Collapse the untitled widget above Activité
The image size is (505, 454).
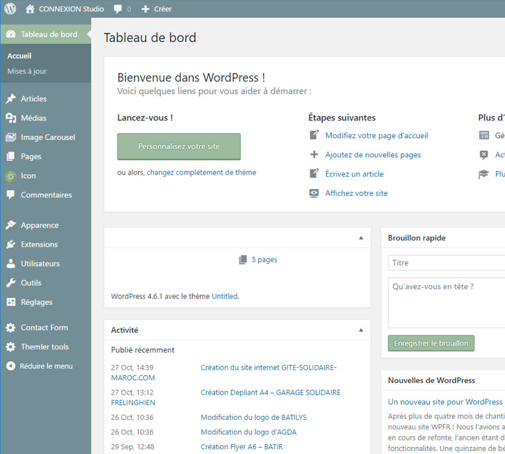pos(361,238)
